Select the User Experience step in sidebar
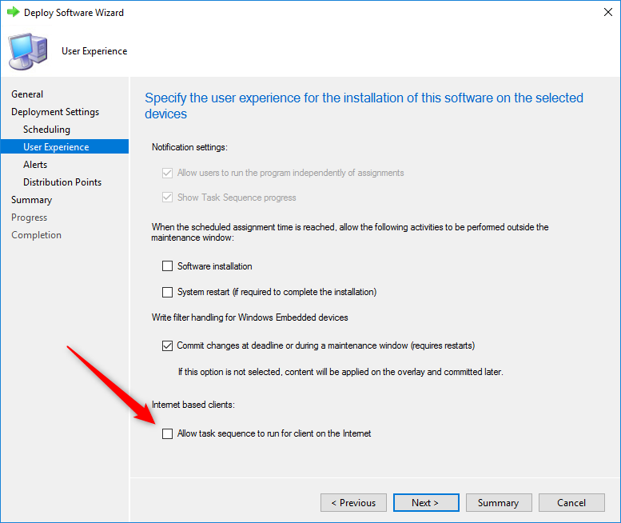 65,146
